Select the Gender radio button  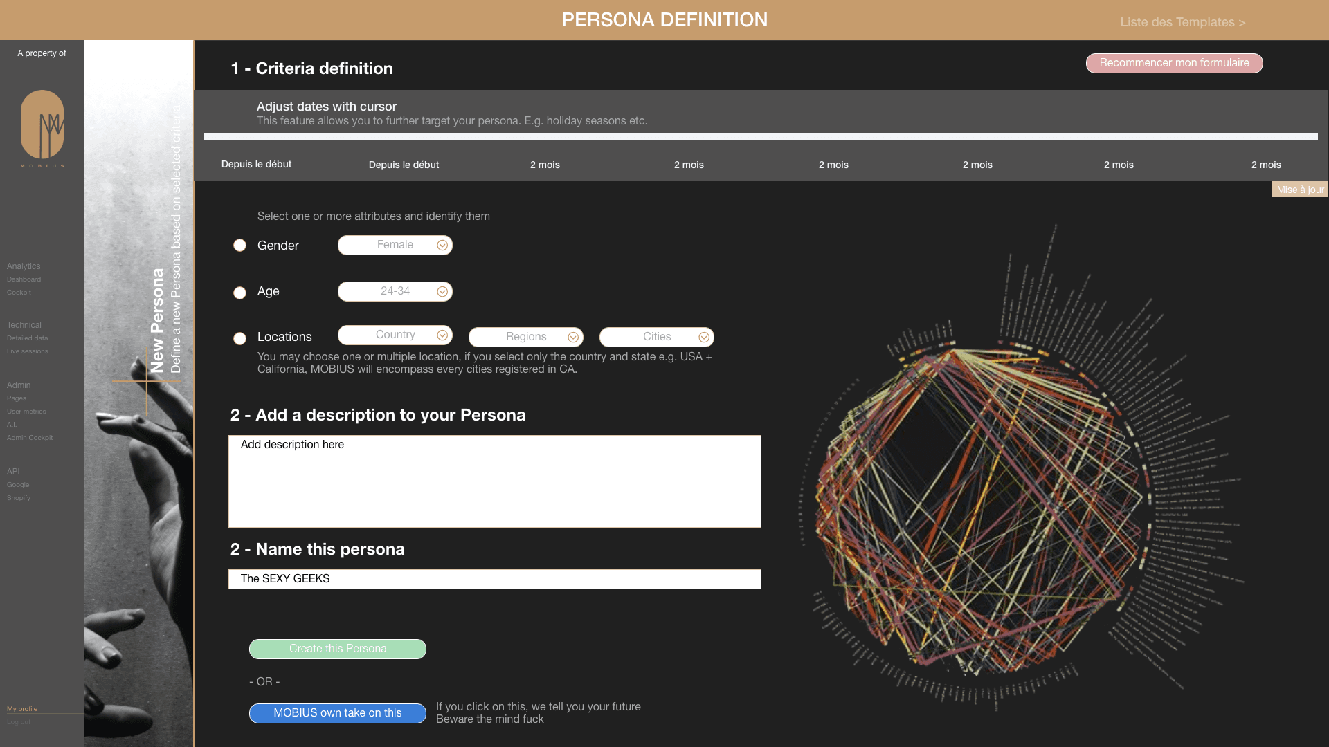point(239,246)
